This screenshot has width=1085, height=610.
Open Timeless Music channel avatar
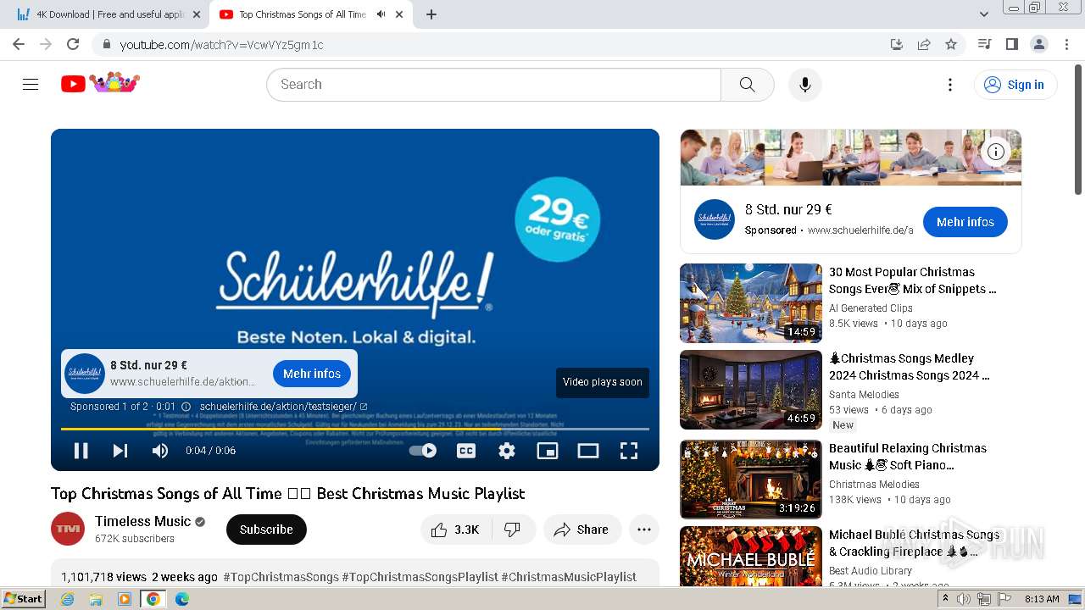point(68,529)
